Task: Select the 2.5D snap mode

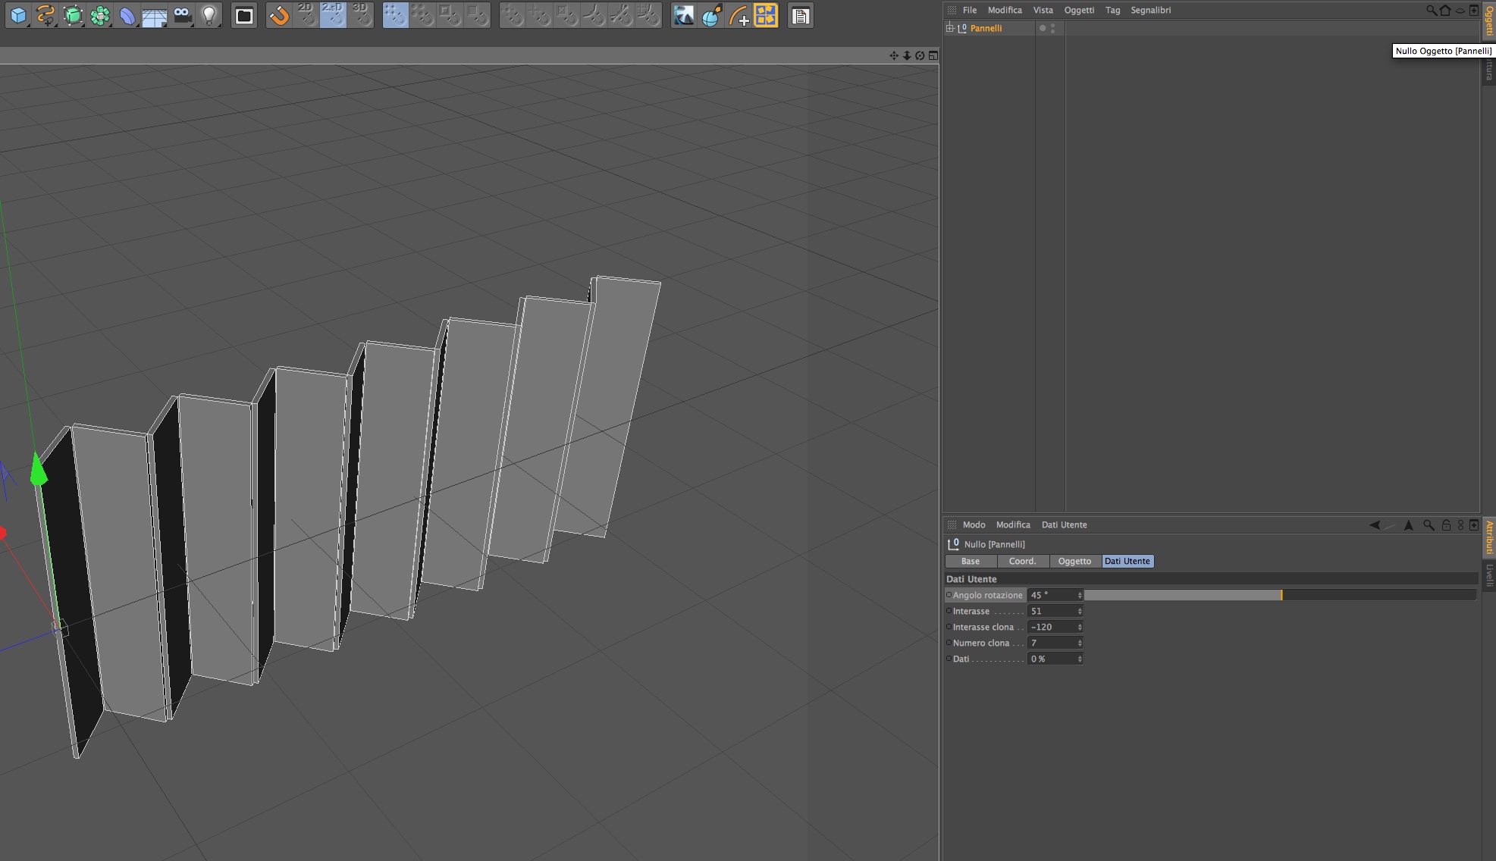Action: (x=333, y=15)
